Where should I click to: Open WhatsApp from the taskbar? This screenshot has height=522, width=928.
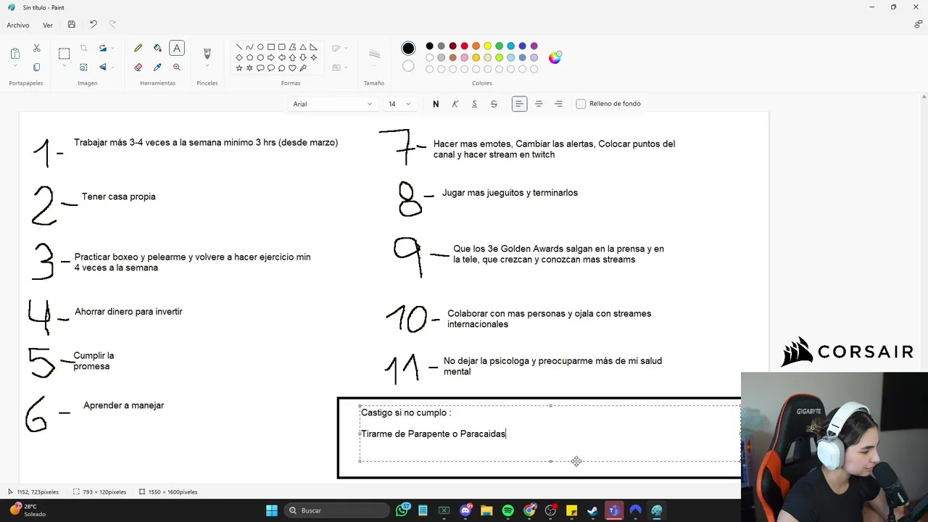402,510
